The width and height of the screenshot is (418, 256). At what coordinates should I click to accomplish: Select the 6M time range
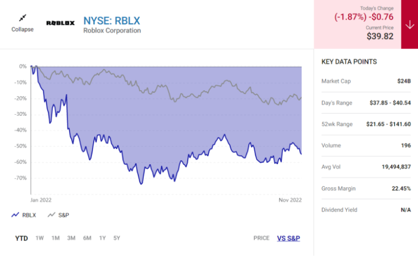pos(87,238)
